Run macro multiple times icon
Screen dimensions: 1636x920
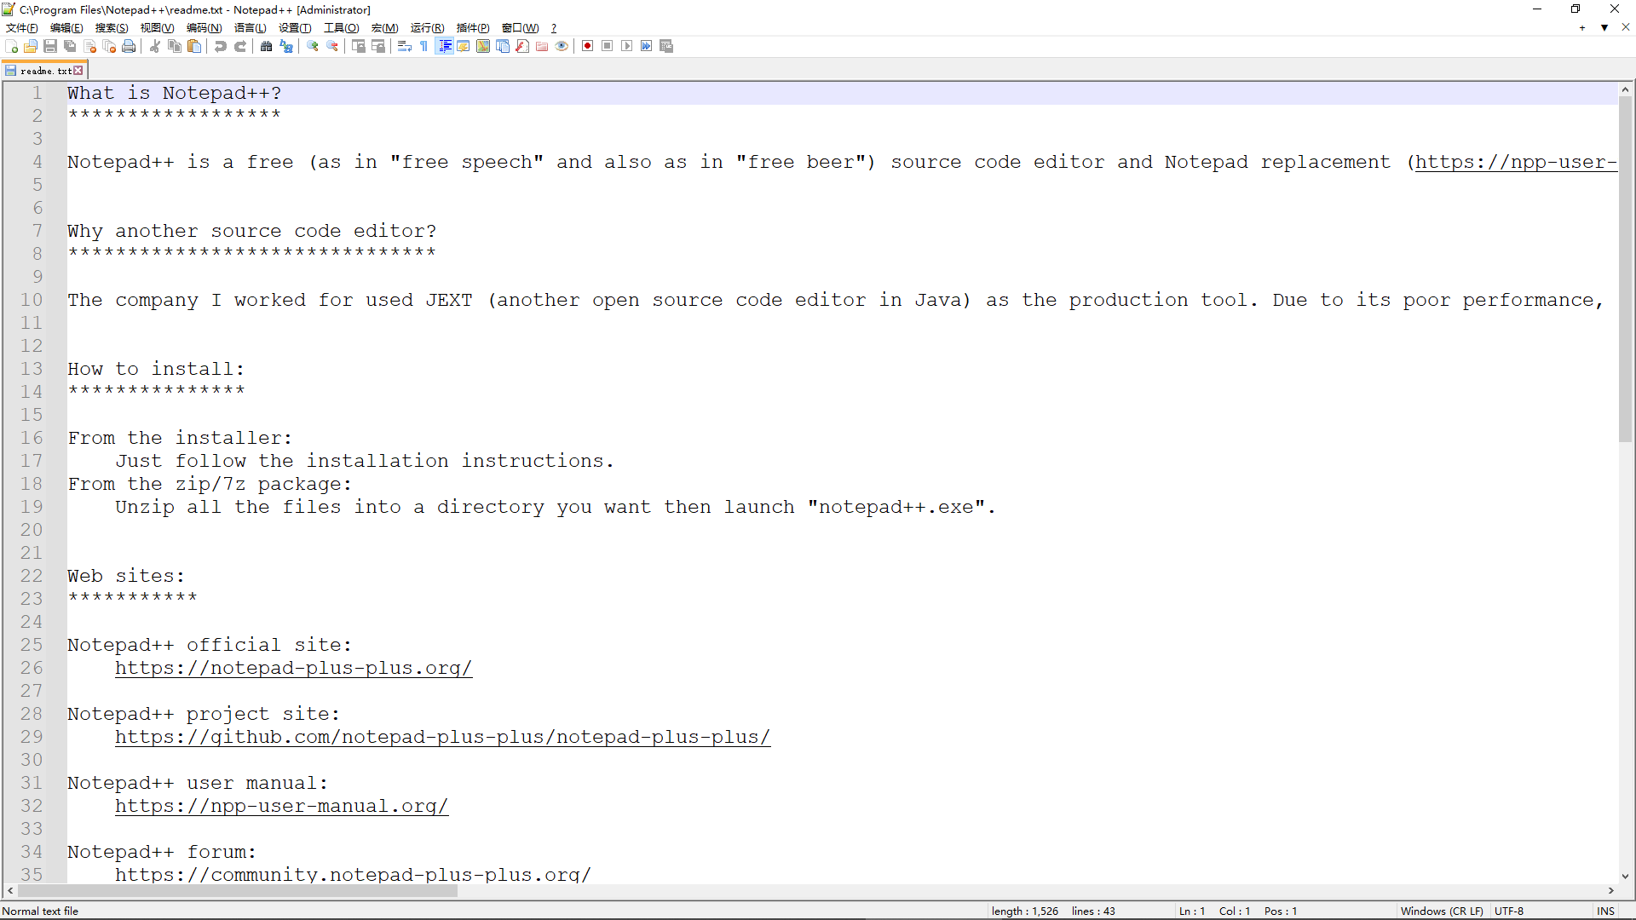[x=647, y=46]
